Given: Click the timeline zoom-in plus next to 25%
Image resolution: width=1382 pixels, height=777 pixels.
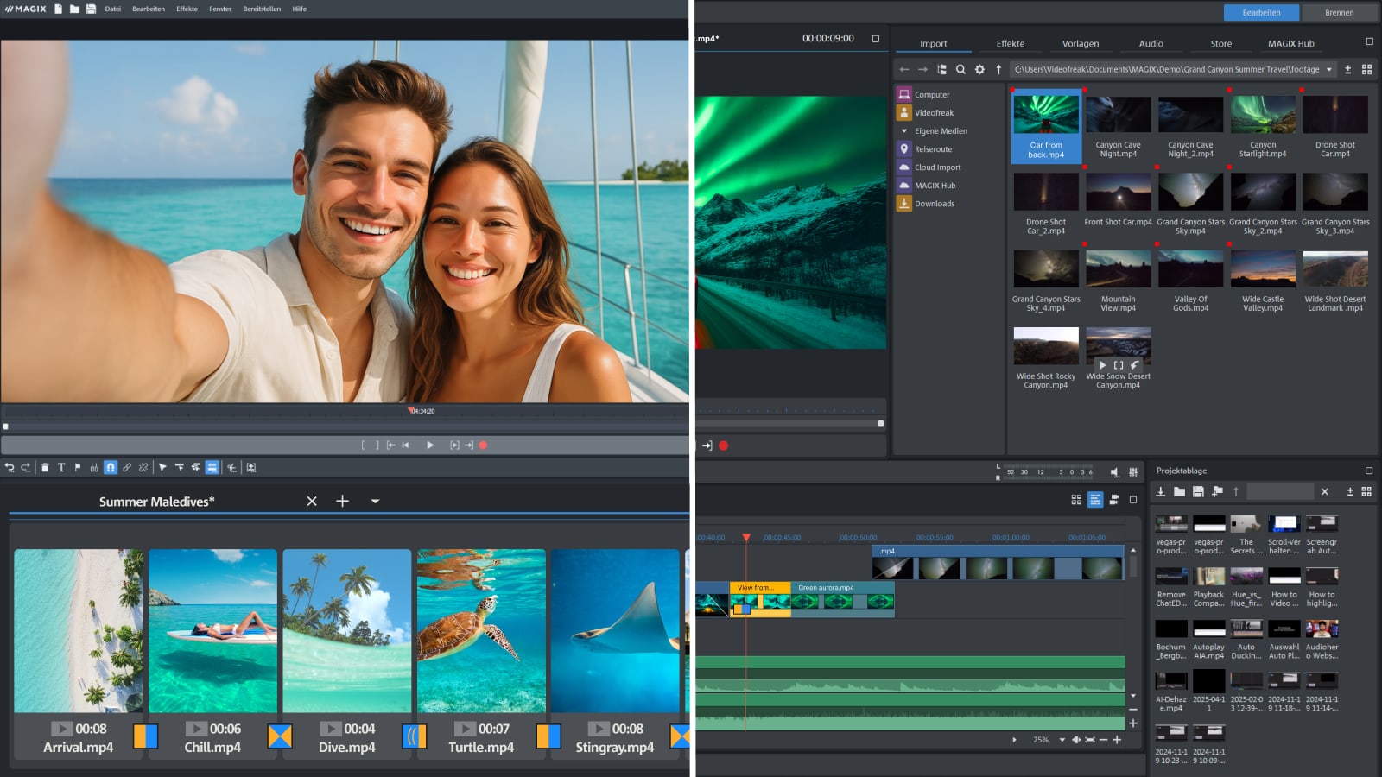Looking at the screenshot, I should tap(1117, 740).
